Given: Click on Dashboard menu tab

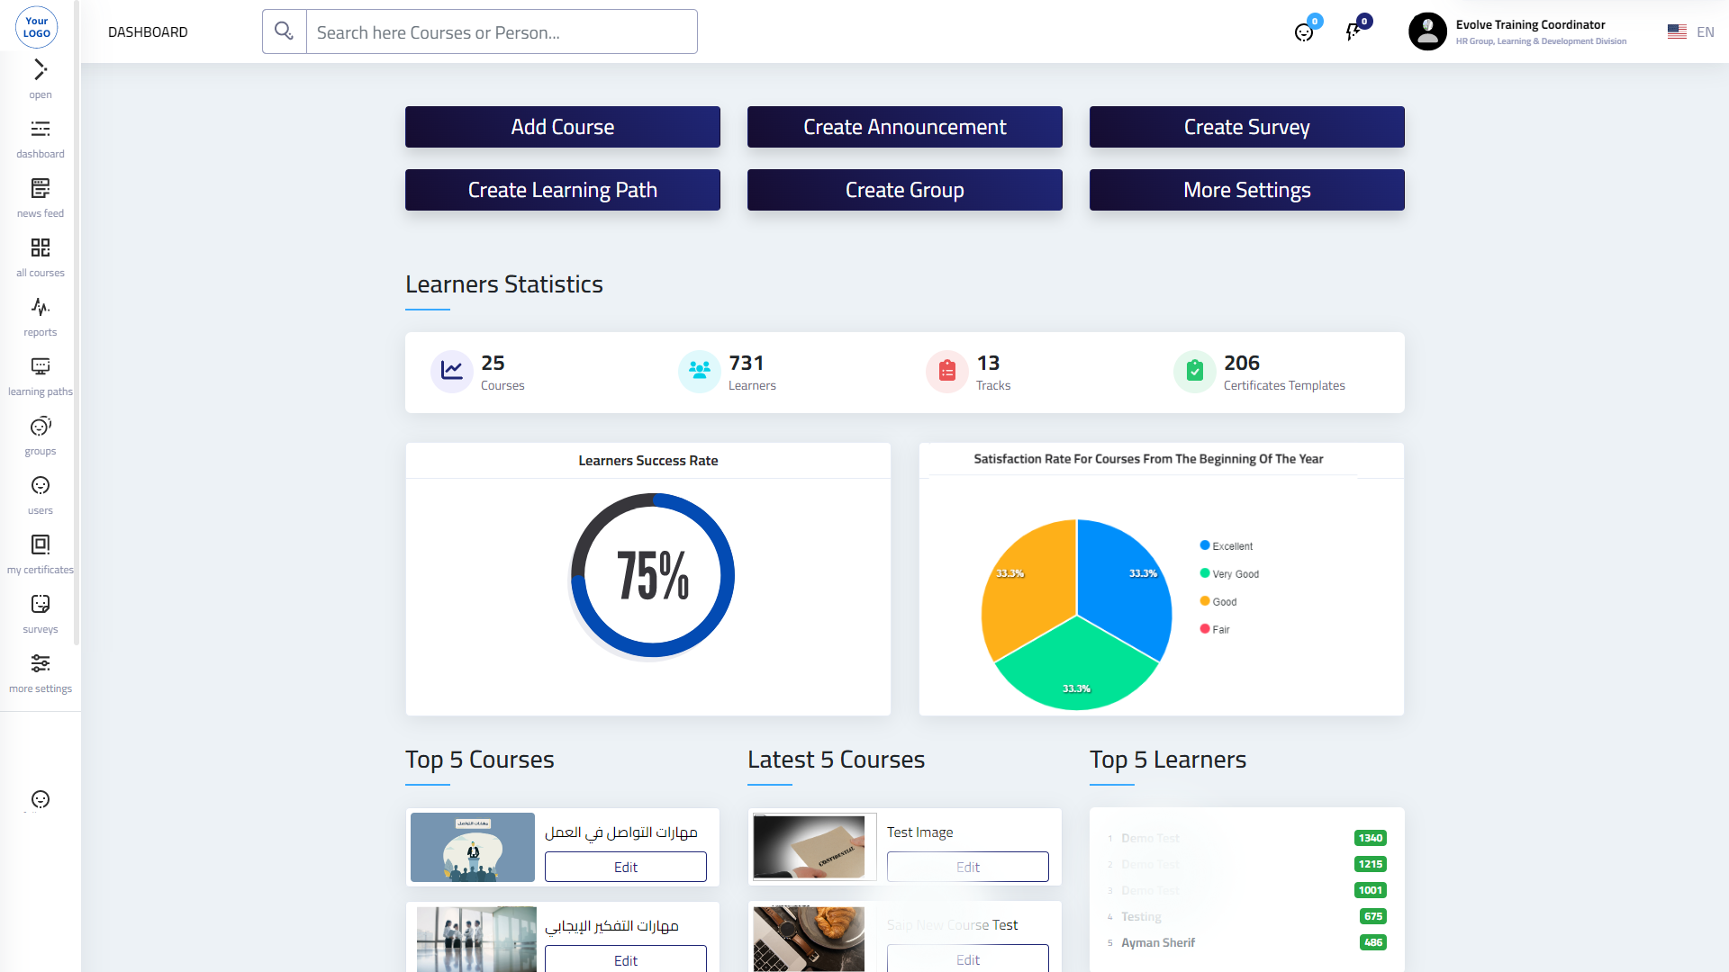Looking at the screenshot, I should tap(40, 139).
